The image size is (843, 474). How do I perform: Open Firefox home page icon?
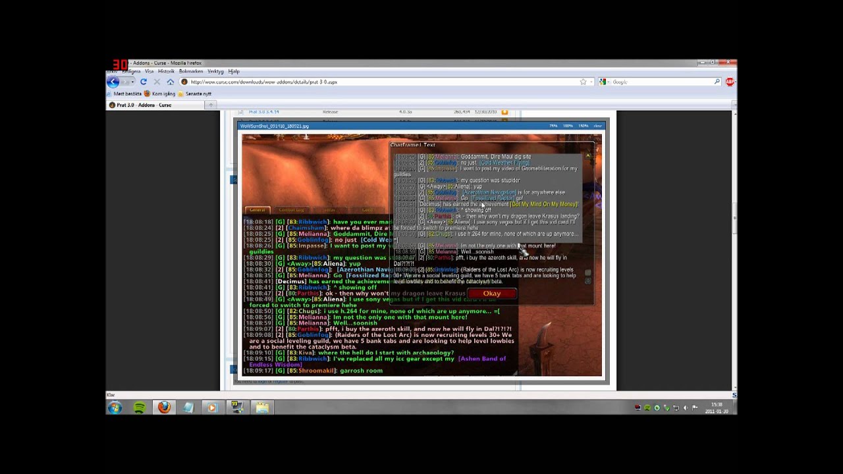tap(170, 82)
